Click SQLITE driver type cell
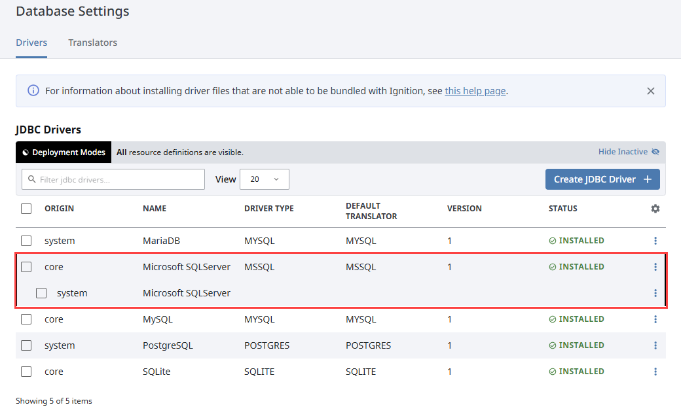This screenshot has height=420, width=681. pyautogui.click(x=259, y=372)
